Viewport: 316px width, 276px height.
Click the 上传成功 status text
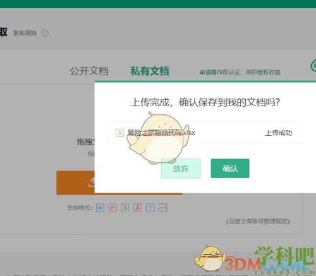[x=279, y=133]
